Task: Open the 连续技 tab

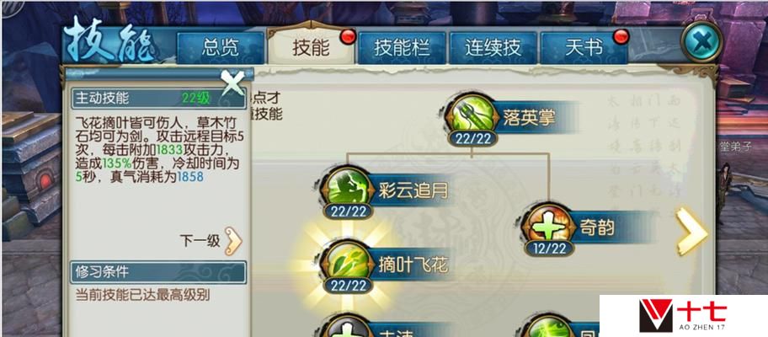Action: 493,48
